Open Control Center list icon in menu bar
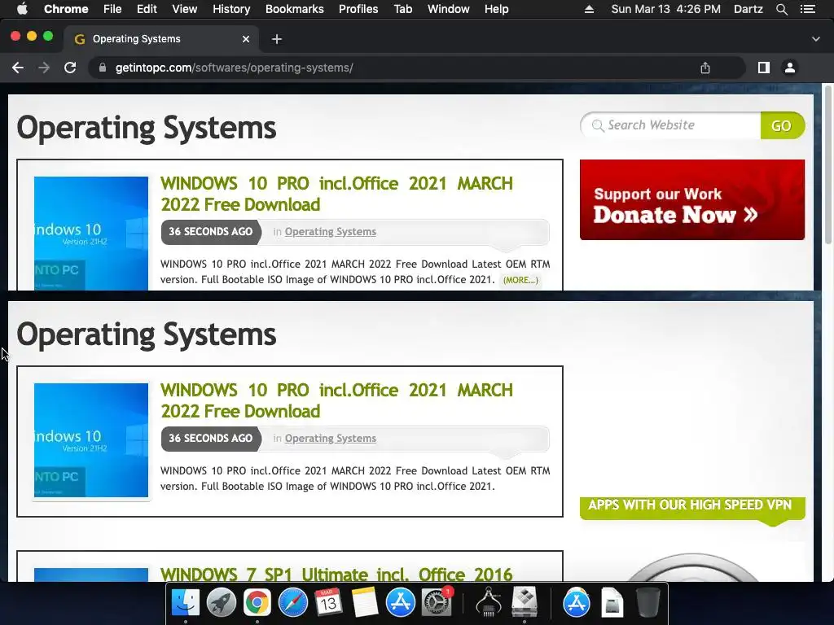 (808, 9)
